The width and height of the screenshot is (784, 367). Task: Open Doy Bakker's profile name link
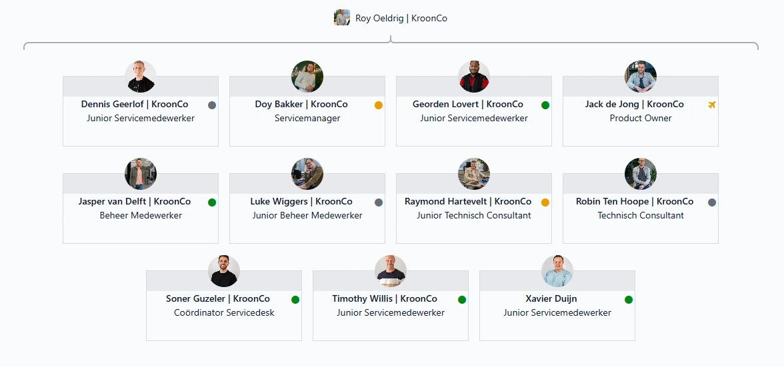[x=301, y=105]
